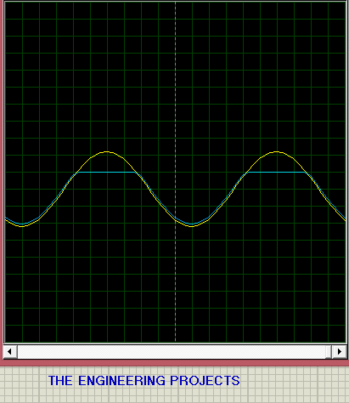The image size is (349, 403).
Task: Click THE ENGINEERING PROJECTS text label
Action: pyautogui.click(x=144, y=381)
